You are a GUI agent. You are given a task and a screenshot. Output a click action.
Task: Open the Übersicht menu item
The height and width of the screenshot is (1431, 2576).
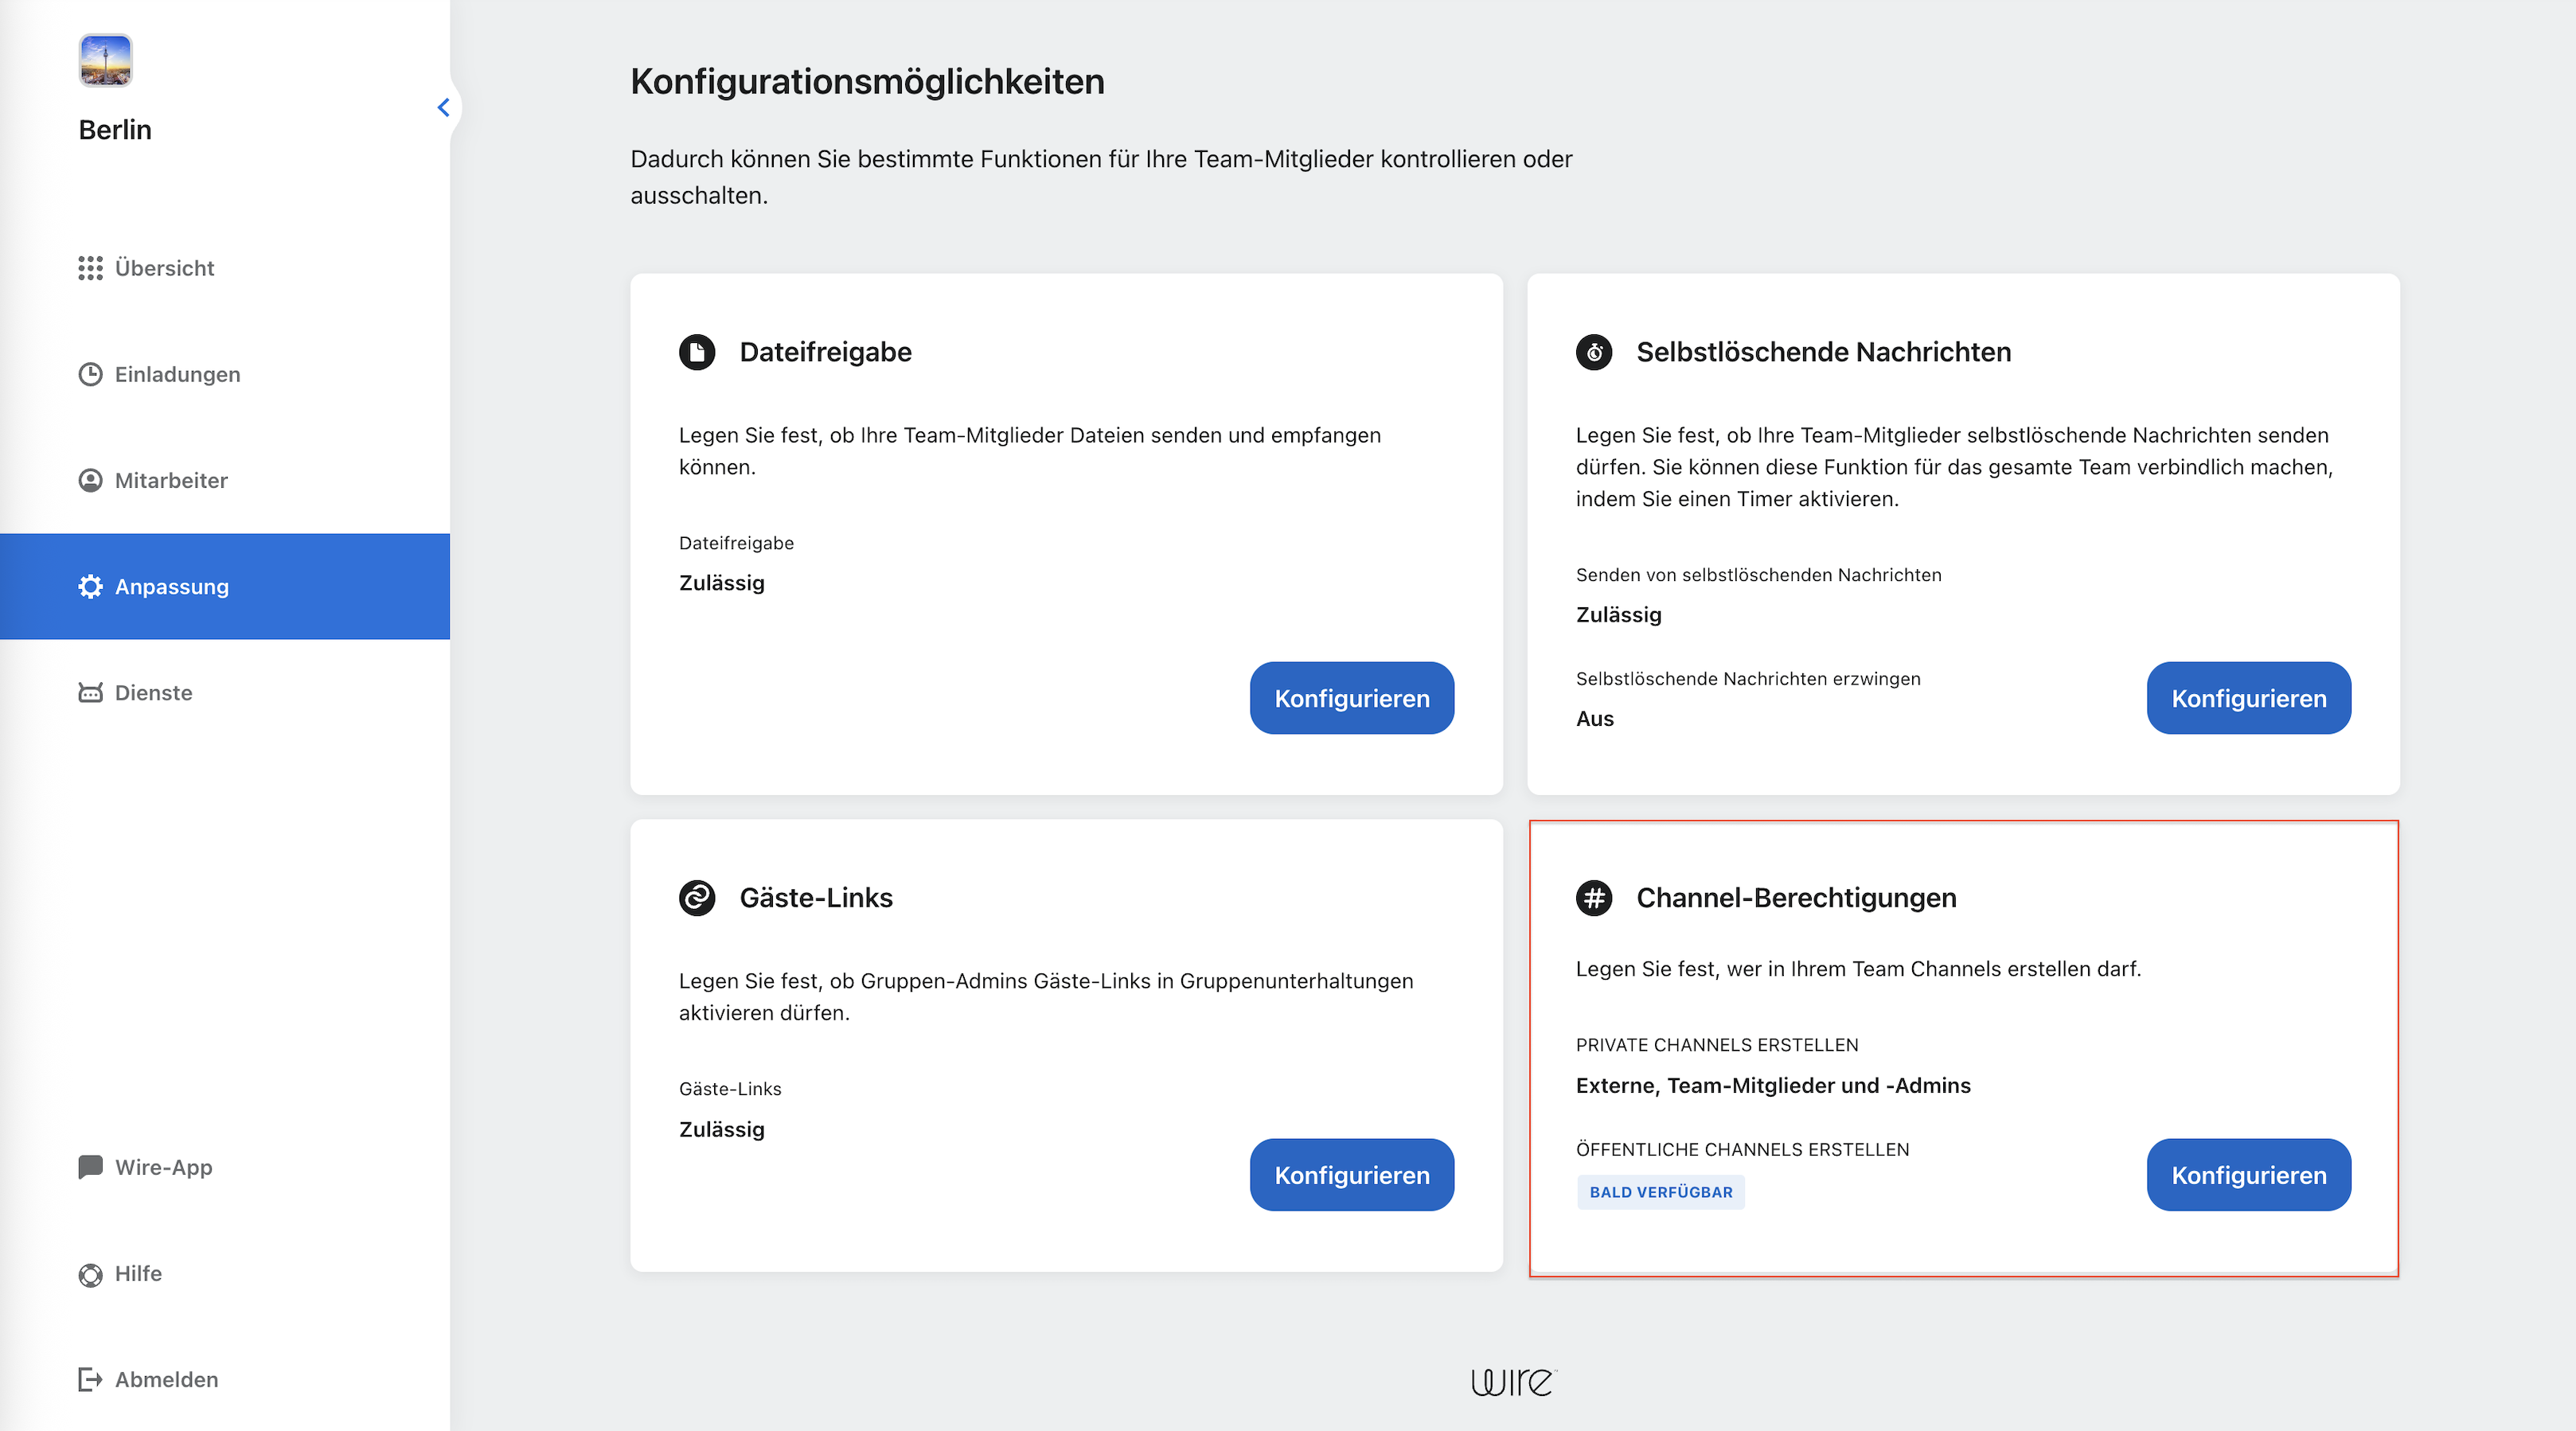[225, 268]
